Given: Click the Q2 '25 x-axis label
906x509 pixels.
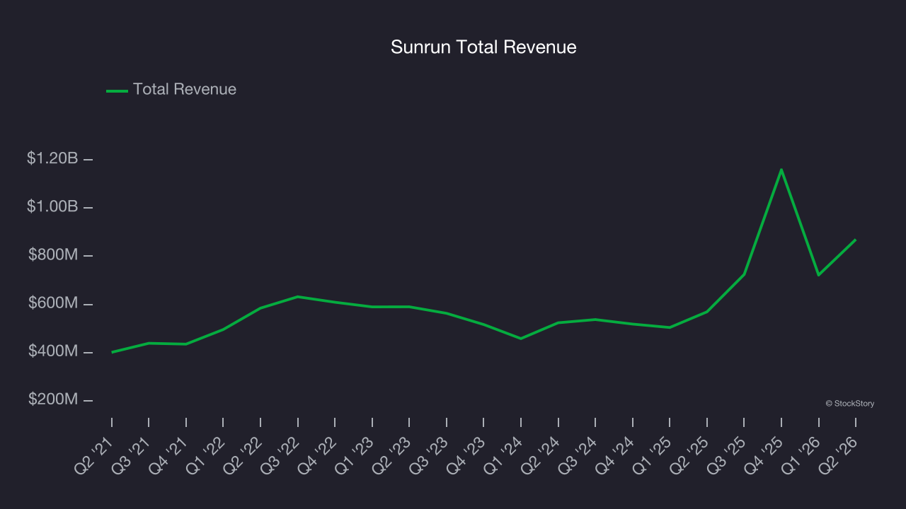Looking at the screenshot, I should point(689,454).
